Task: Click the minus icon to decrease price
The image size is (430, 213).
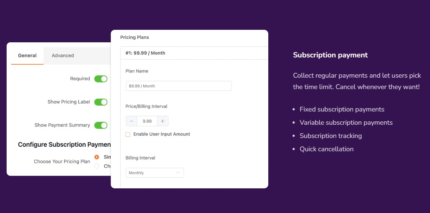Action: click(x=131, y=121)
